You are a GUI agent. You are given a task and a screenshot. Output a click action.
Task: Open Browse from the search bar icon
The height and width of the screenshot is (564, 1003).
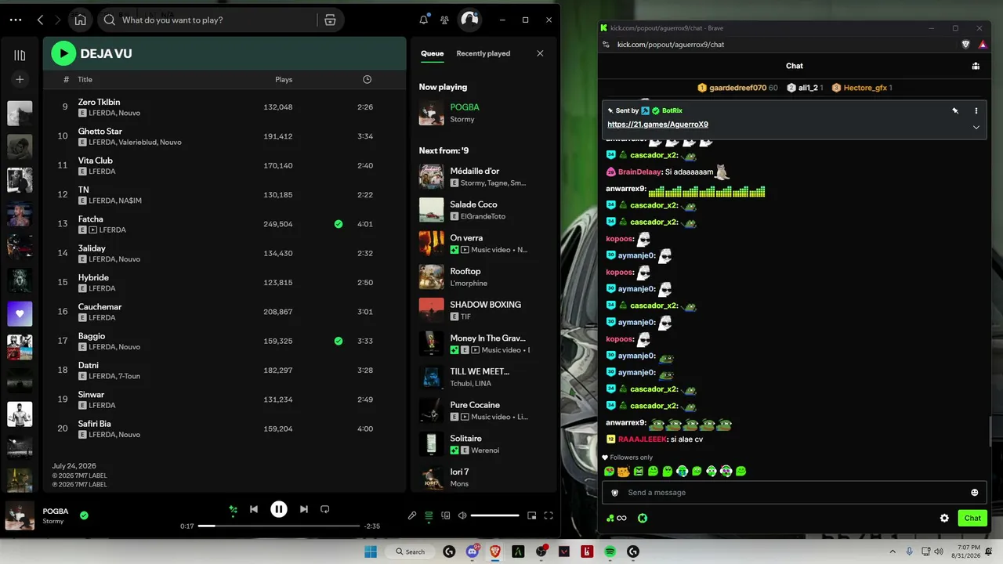point(330,20)
